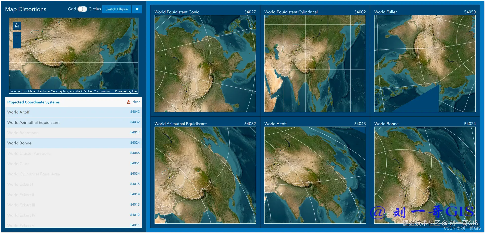Viewport: 485px width, 233px height.
Task: Click the World Fuller card title
Action: coord(386,12)
